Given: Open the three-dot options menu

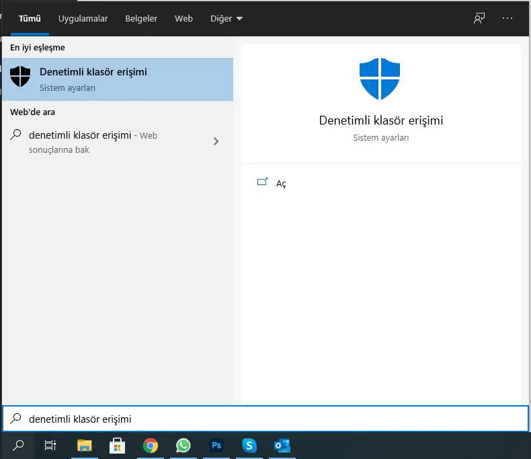Looking at the screenshot, I should tap(507, 19).
